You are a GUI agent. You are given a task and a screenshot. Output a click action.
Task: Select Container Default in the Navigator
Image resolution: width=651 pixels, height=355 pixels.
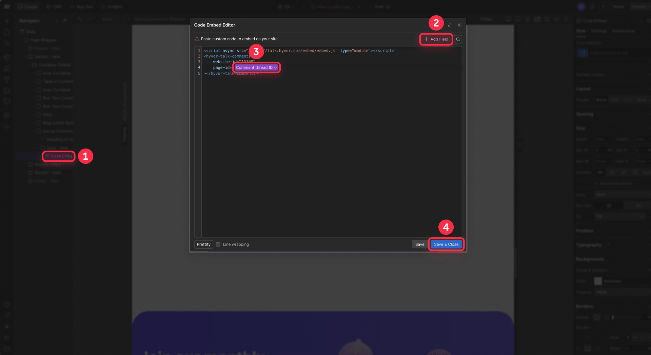[52, 65]
